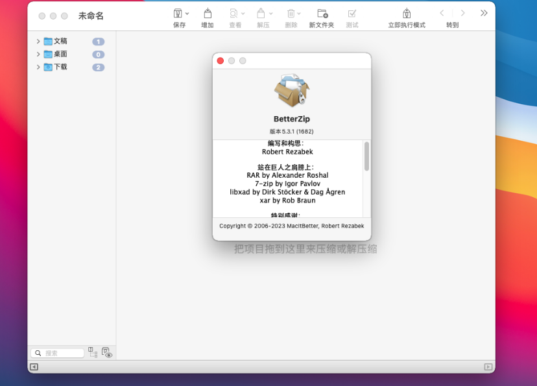Open the dropdown arrow next to 解压

point(271,14)
